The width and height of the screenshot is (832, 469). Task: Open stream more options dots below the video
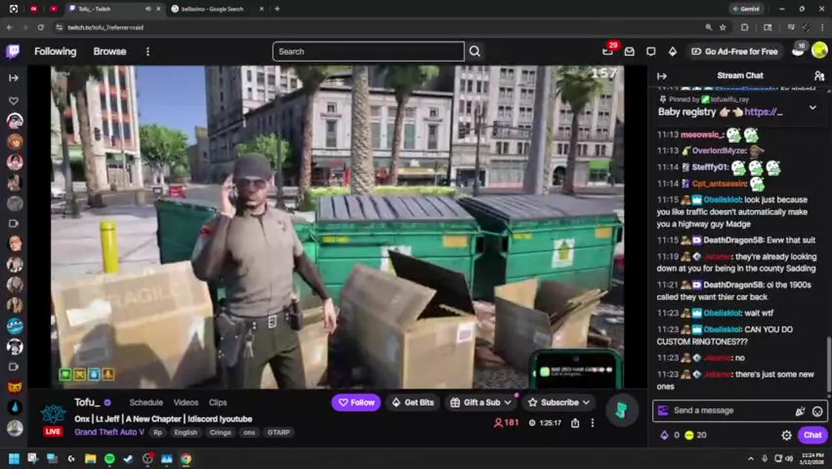[592, 423]
